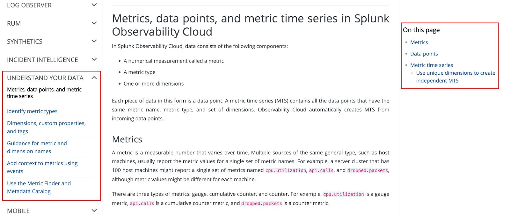This screenshot has width=510, height=216.
Task: Open Use the Metric Finder and Metadata Catalog
Action: (x=39, y=187)
